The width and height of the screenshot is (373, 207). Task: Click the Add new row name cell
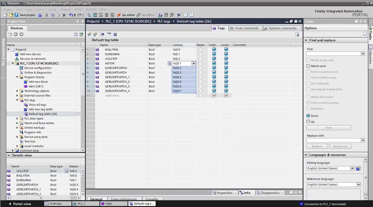[x=121, y=96]
